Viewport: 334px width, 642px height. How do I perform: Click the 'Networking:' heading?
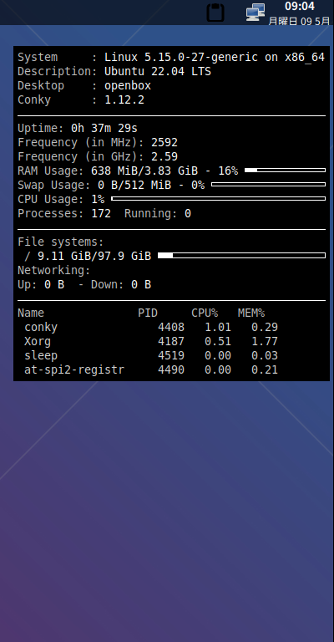54,271
